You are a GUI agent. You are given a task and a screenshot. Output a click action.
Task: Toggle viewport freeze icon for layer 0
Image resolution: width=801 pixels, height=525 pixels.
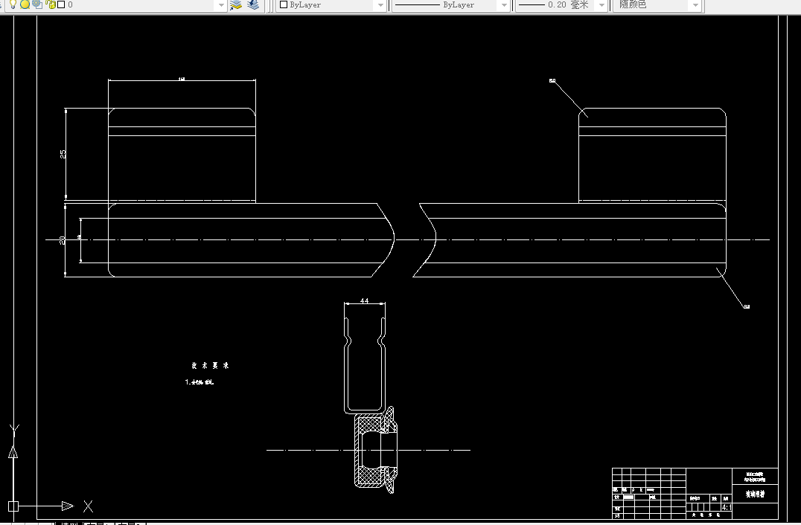click(37, 4)
